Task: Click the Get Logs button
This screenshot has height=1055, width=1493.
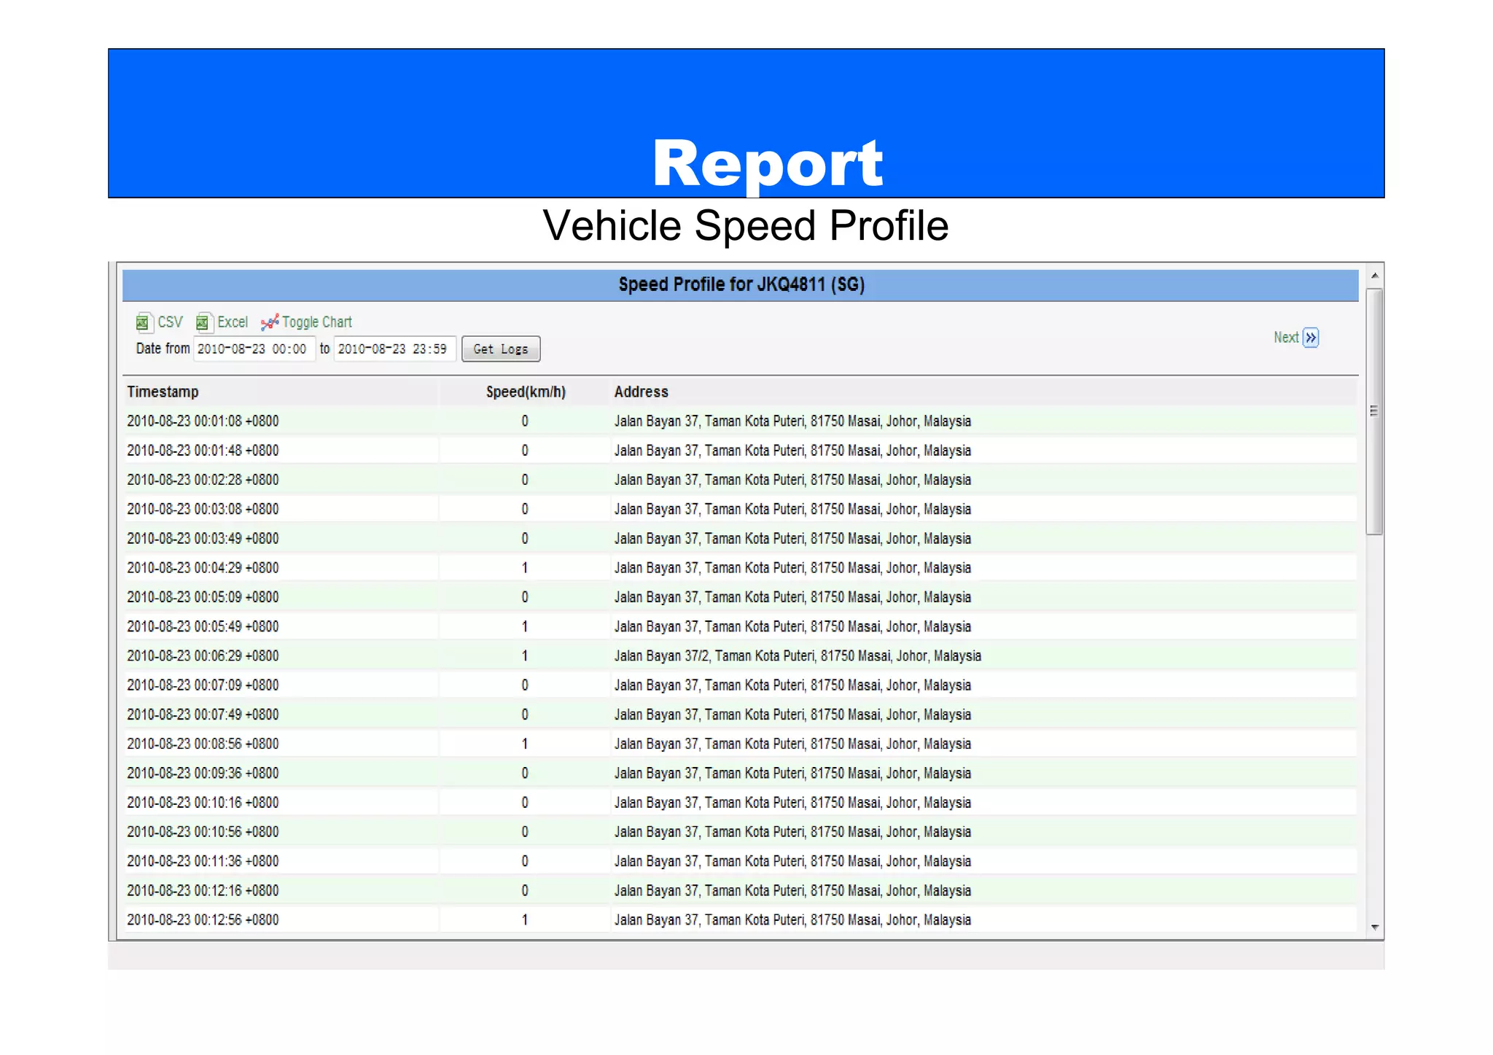Action: pos(501,349)
